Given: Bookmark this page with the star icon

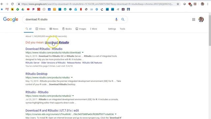Looking at the screenshot, I should 178,4.
